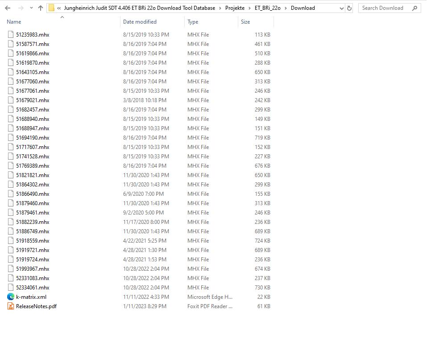Click the search magnifier icon
Screen dimensions: 427x355
415,8
